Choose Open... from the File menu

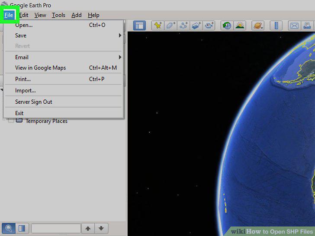[x=63, y=25]
